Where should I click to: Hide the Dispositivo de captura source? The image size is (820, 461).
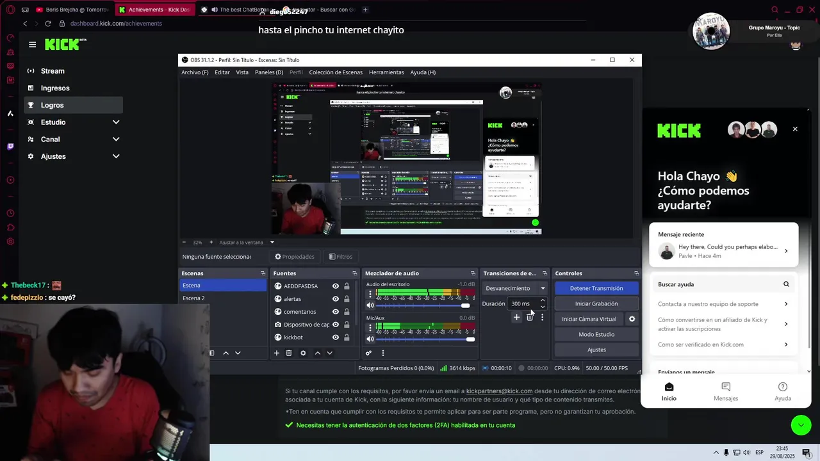(x=335, y=325)
